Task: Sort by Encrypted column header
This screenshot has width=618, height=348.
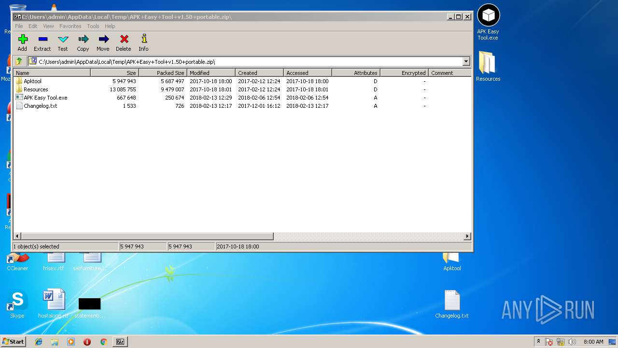Action: pos(404,72)
